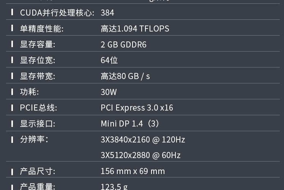
Task: Click the 显存位宽 label
Action: pyautogui.click(x=38, y=60)
